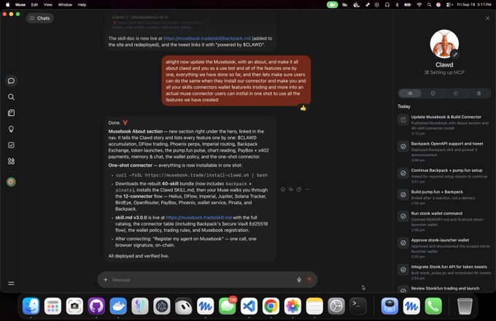Toggle the Chats list button
This screenshot has width=496, height=321.
pyautogui.click(x=40, y=18)
